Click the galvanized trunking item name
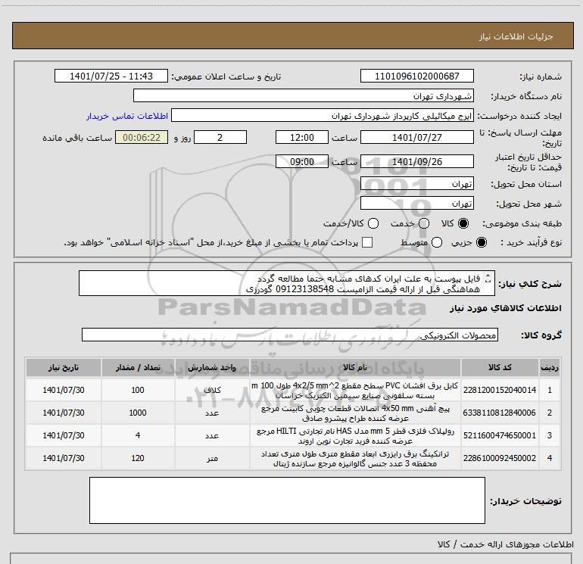This screenshot has height=564, width=583. (355, 459)
